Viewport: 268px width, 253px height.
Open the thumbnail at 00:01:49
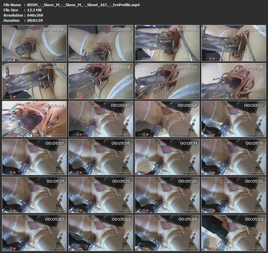[167, 232]
